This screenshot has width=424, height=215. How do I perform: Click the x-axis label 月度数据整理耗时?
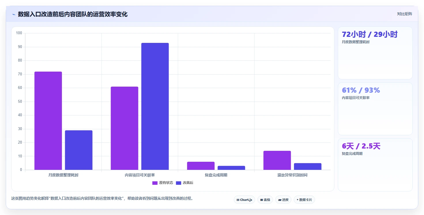pos(63,175)
